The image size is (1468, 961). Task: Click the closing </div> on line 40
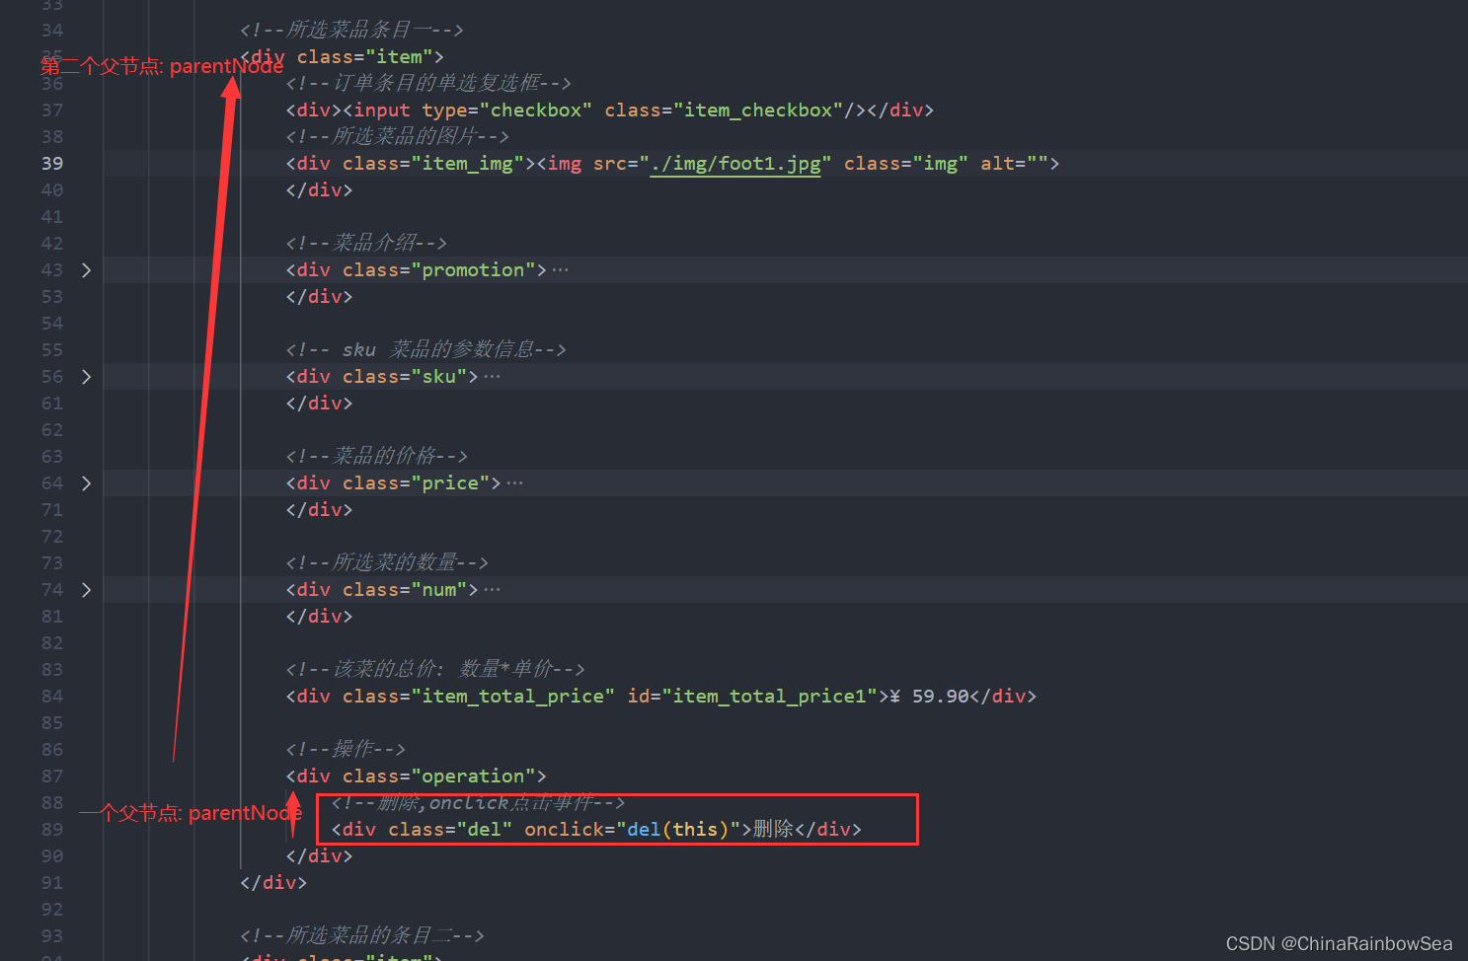[x=319, y=190]
